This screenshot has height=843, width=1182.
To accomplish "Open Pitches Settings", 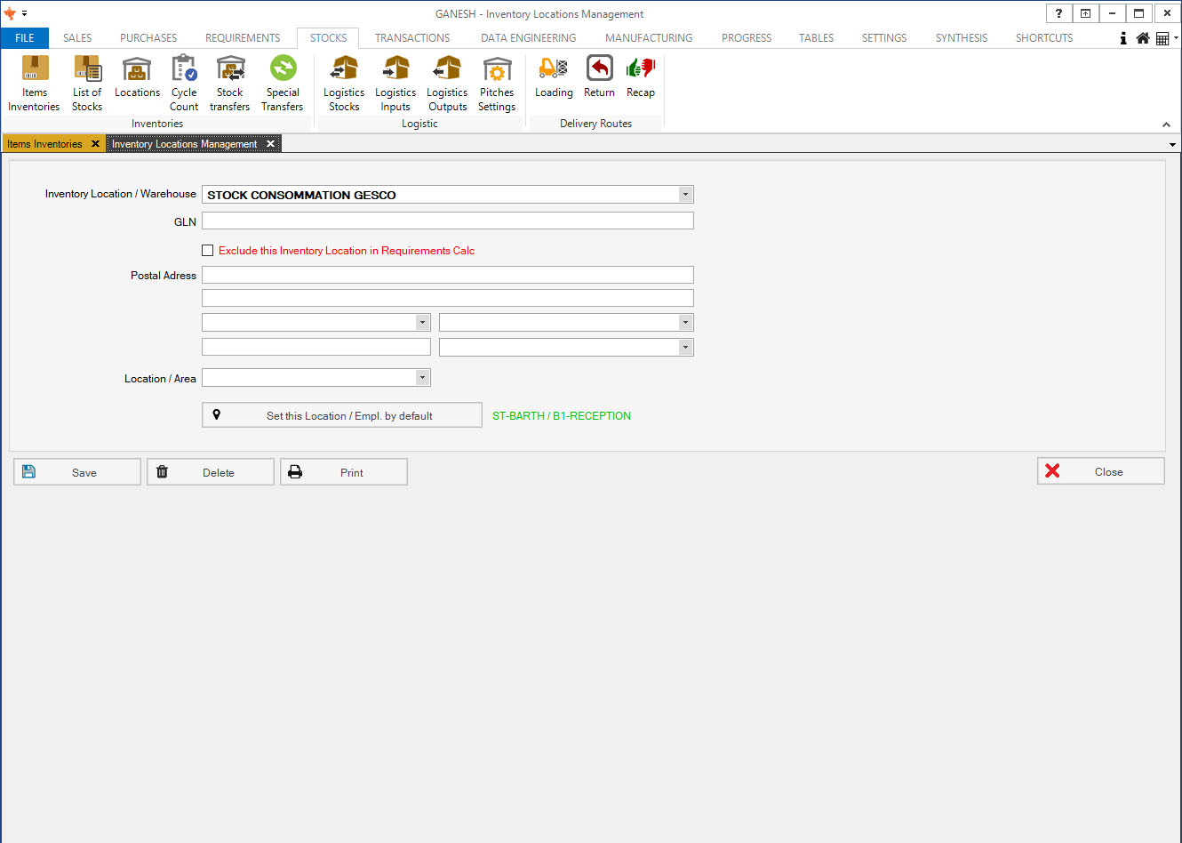I will [x=497, y=84].
